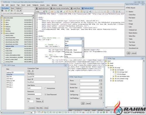The image size is (146, 115).
Task: Open the File menu
Action: pyautogui.click(x=3, y=5)
